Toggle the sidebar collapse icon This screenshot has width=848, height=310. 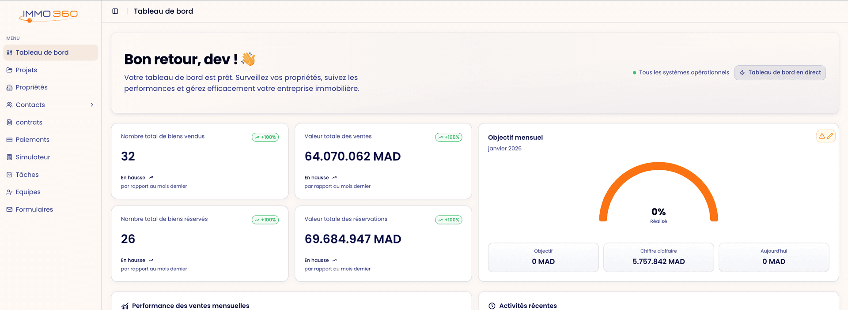click(x=115, y=11)
